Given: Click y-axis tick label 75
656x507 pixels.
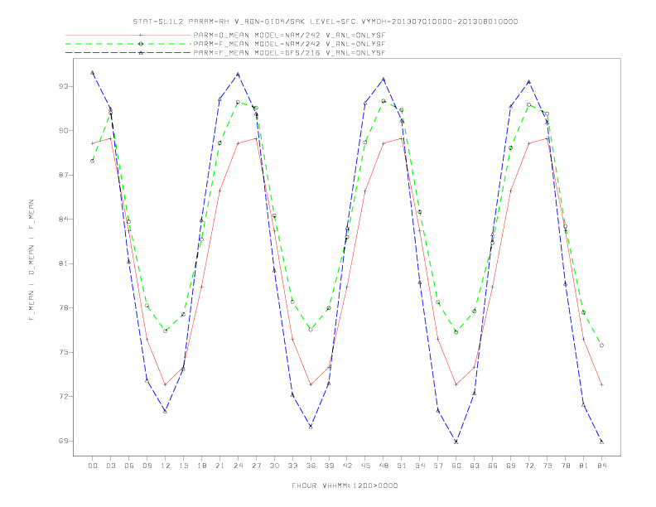Looking at the screenshot, I should pos(63,352).
